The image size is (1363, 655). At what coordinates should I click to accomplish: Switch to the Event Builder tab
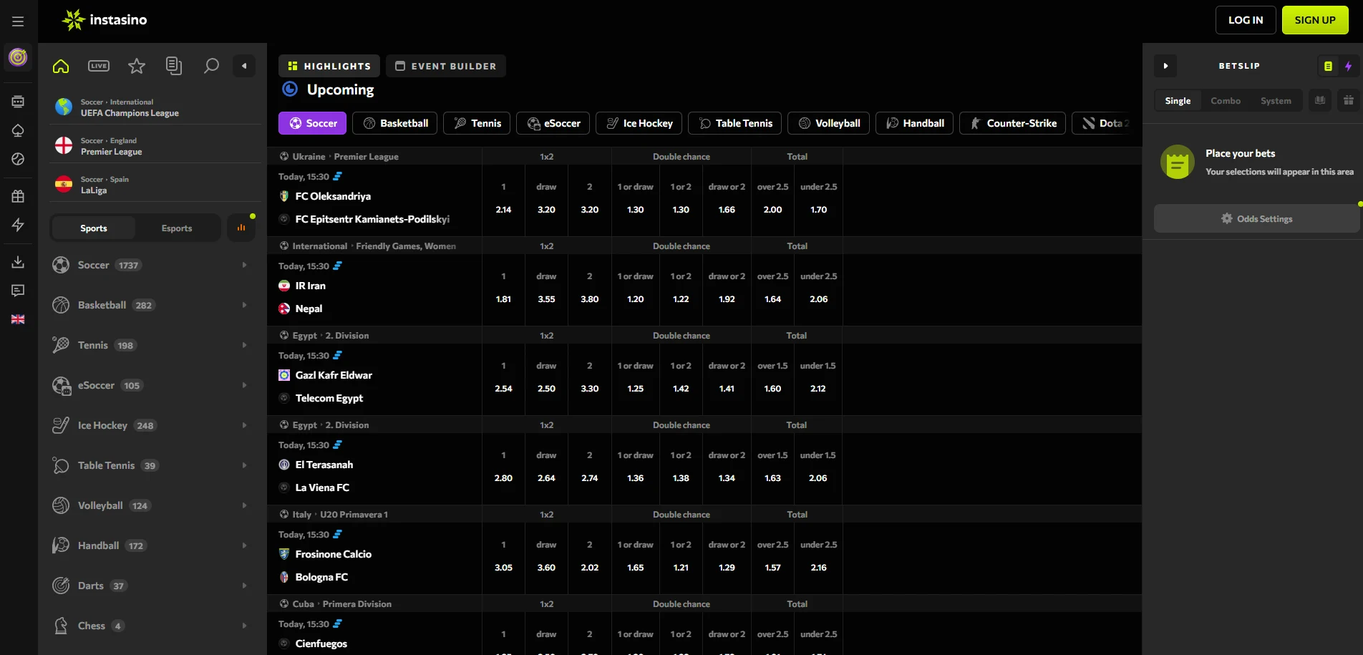[445, 65]
